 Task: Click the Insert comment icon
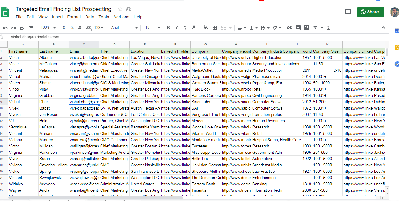[298, 28]
